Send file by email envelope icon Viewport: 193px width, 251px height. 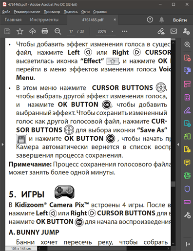(x=174, y=31)
